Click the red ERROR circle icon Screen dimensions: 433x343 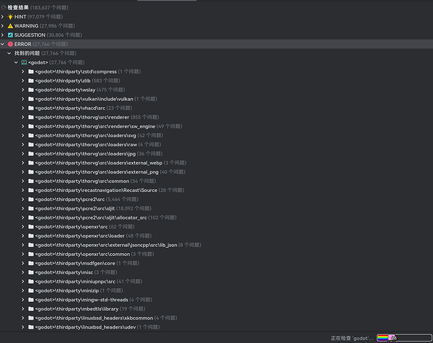click(x=10, y=44)
